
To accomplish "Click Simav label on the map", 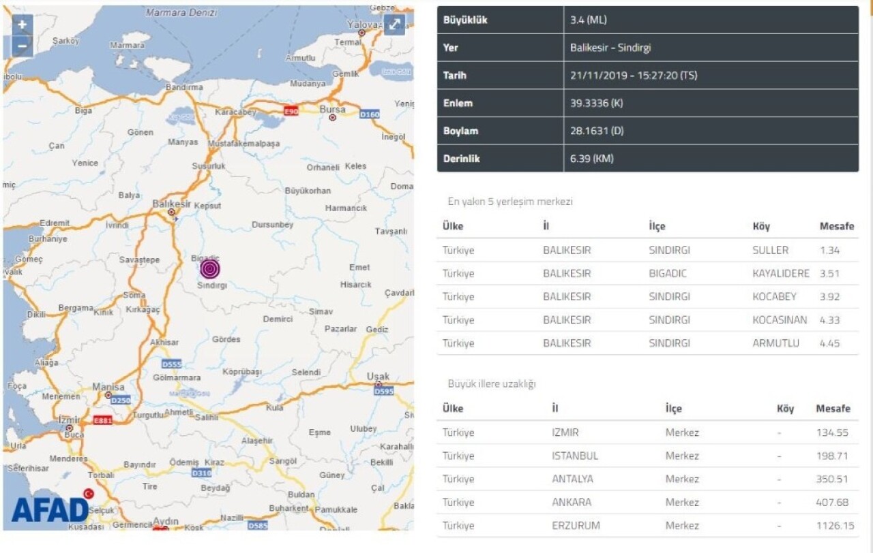I will pyautogui.click(x=321, y=311).
